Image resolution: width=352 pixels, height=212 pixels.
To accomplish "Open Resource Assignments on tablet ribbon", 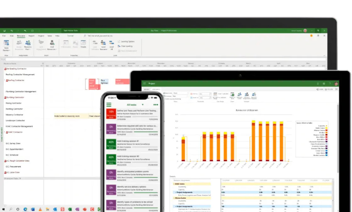I will (247, 95).
